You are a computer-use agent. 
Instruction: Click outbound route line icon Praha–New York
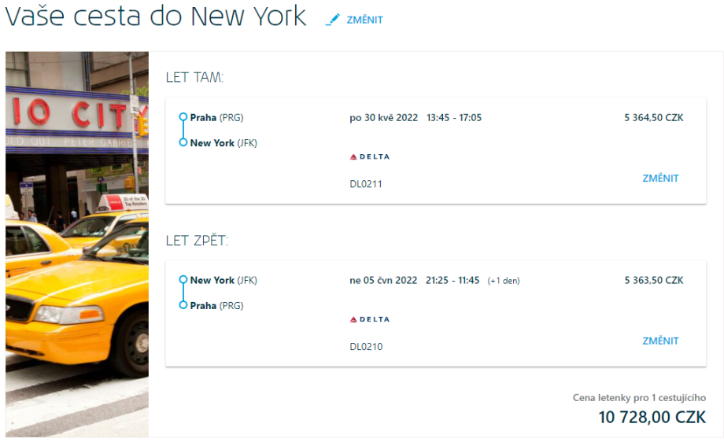tap(183, 130)
